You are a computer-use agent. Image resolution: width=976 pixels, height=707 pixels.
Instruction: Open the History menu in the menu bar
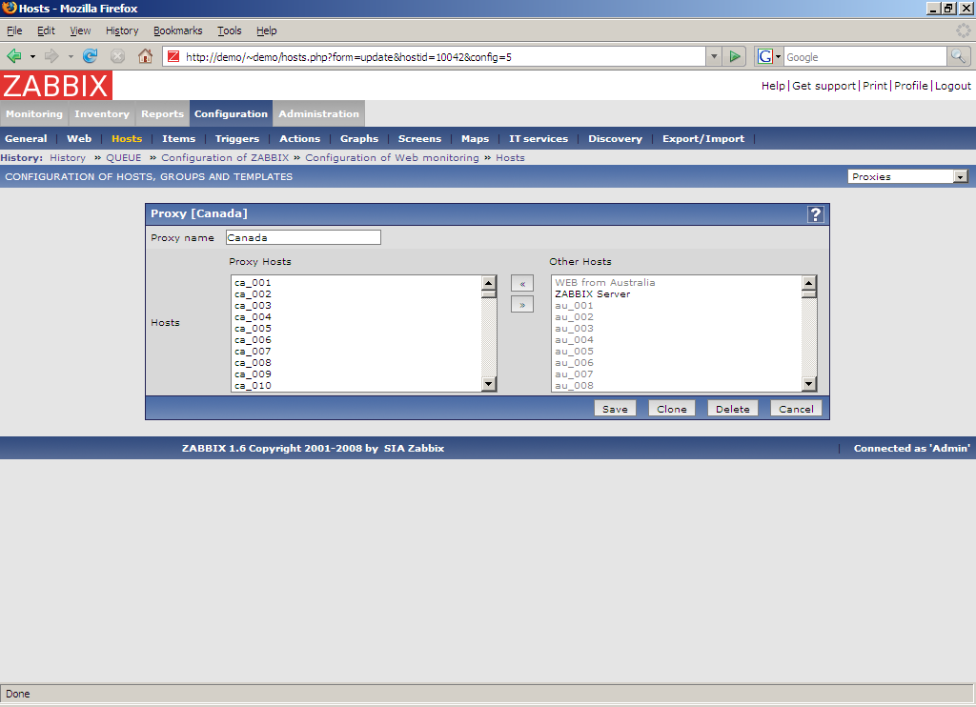pos(122,30)
